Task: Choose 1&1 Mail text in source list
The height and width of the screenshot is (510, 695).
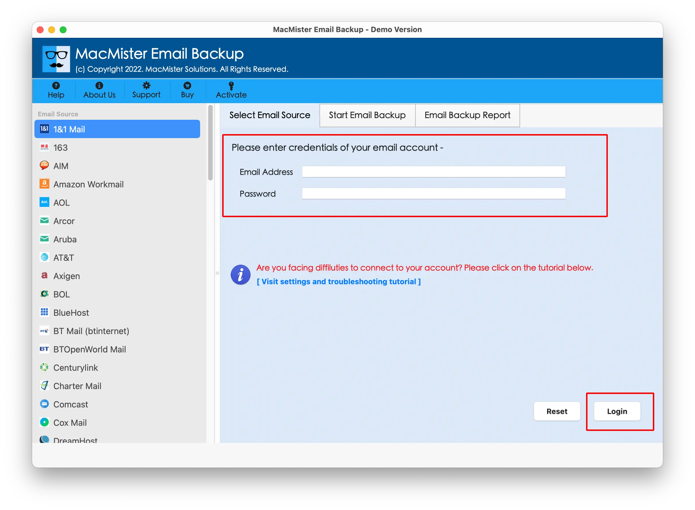Action: coord(69,129)
